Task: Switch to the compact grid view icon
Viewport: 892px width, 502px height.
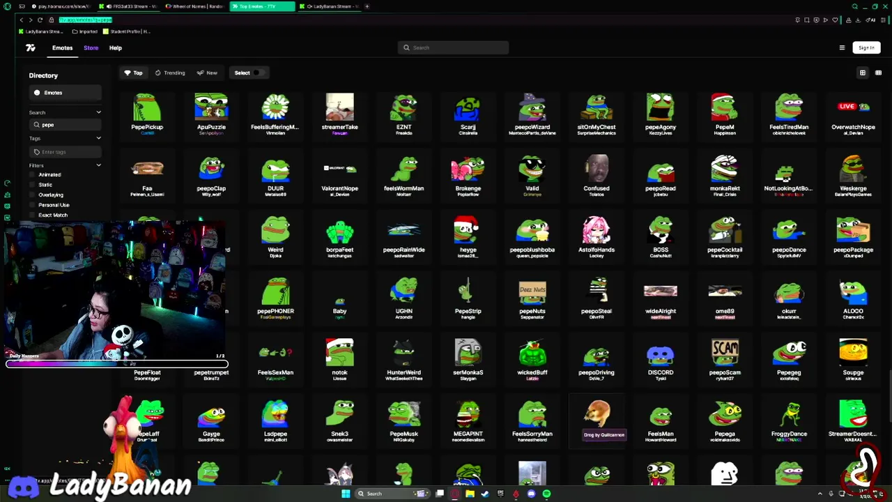Action: point(878,73)
